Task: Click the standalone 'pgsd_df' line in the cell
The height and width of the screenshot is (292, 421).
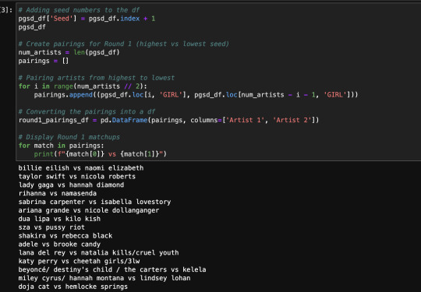Action: coord(32,27)
